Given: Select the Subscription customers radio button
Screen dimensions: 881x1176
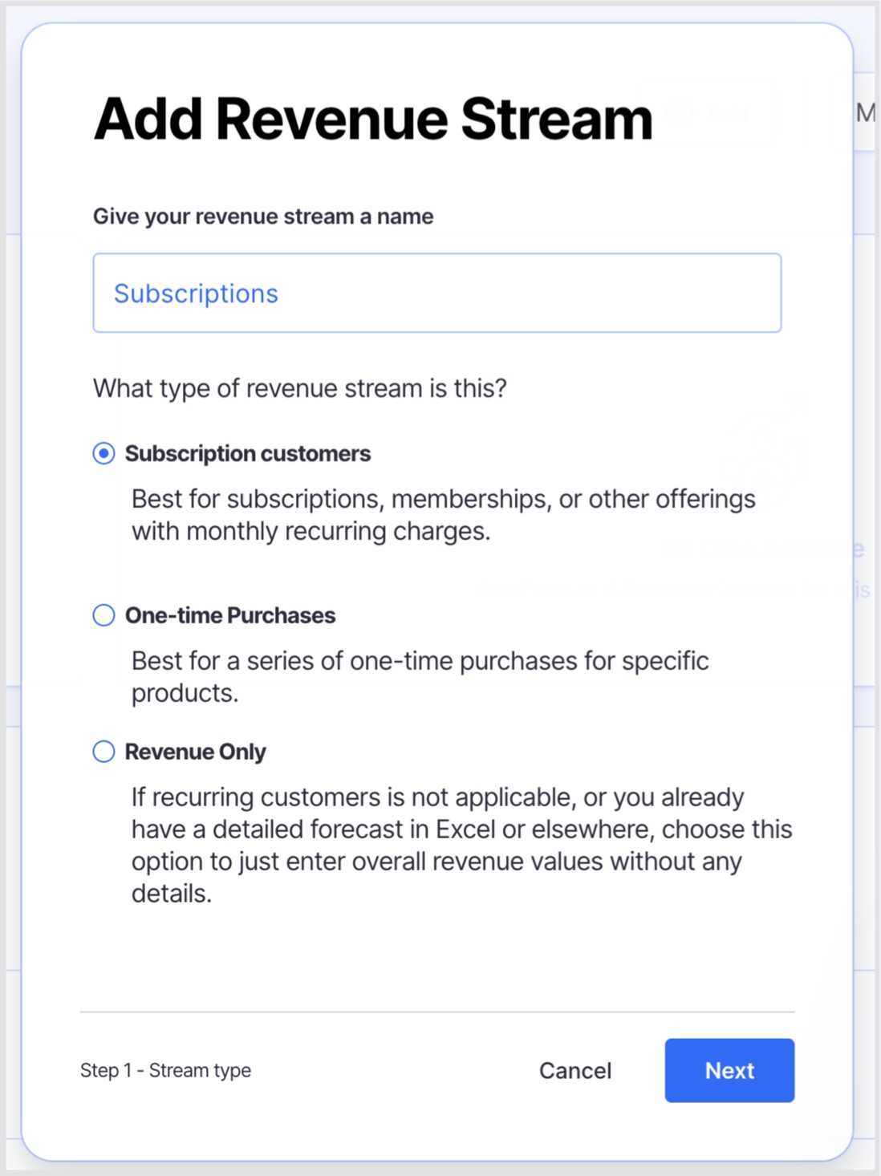Looking at the screenshot, I should (x=104, y=454).
